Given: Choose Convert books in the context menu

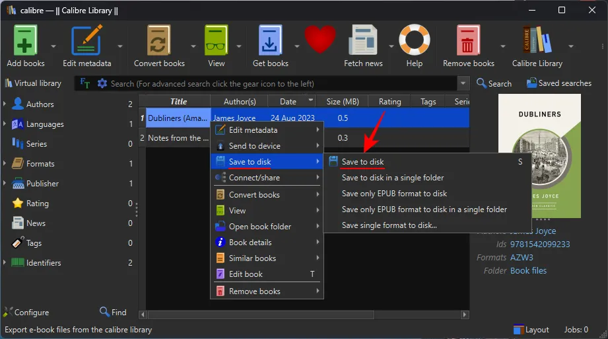Looking at the screenshot, I should click(x=267, y=194).
